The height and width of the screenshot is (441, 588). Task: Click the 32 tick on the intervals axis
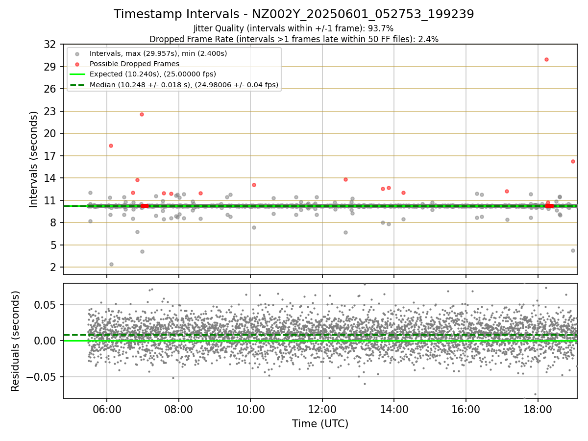pyautogui.click(x=49, y=45)
